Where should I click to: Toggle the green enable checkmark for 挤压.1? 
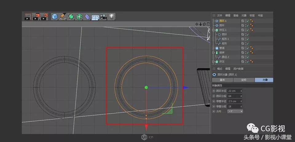click(248, 30)
